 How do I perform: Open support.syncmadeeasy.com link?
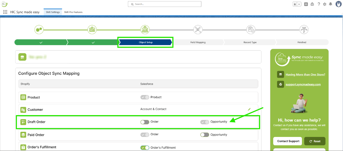click(303, 84)
